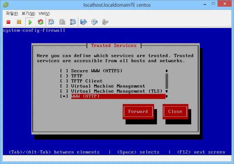
Task: Open the snapshot manager toolbar icon
Action: click(x=73, y=22)
